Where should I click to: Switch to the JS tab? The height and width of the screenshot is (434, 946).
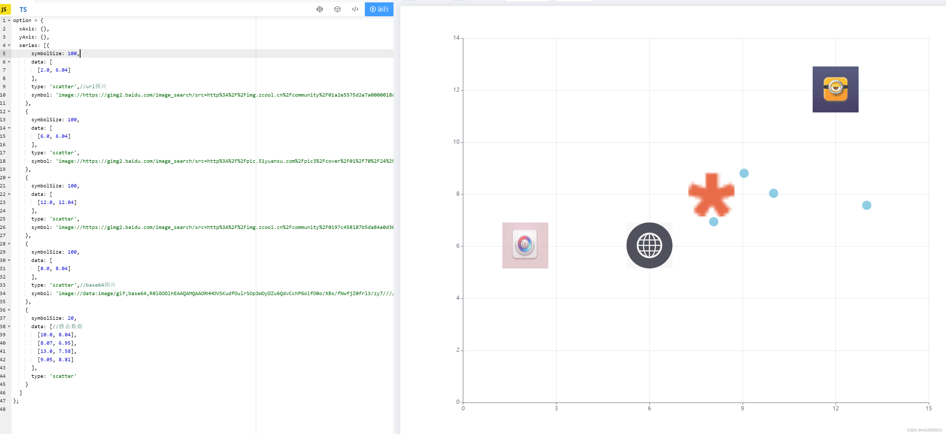[x=4, y=9]
